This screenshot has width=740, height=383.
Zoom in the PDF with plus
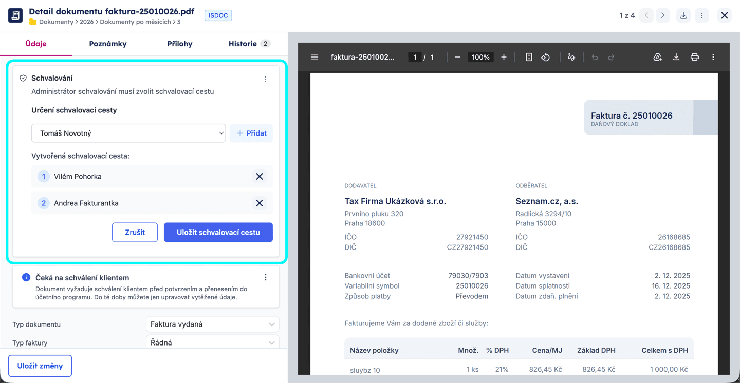click(504, 57)
